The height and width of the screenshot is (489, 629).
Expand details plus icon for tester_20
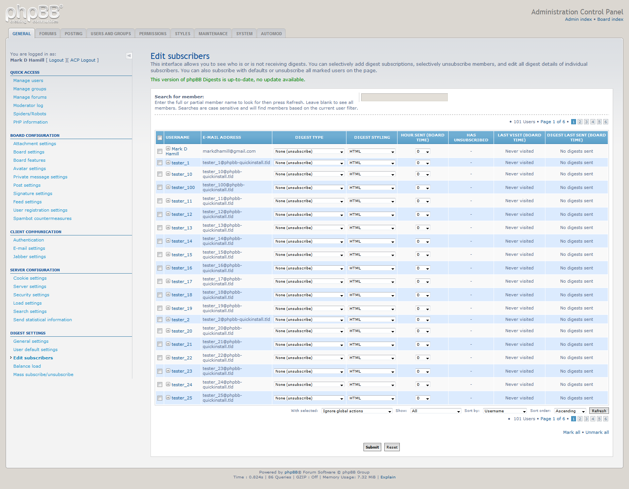(168, 331)
